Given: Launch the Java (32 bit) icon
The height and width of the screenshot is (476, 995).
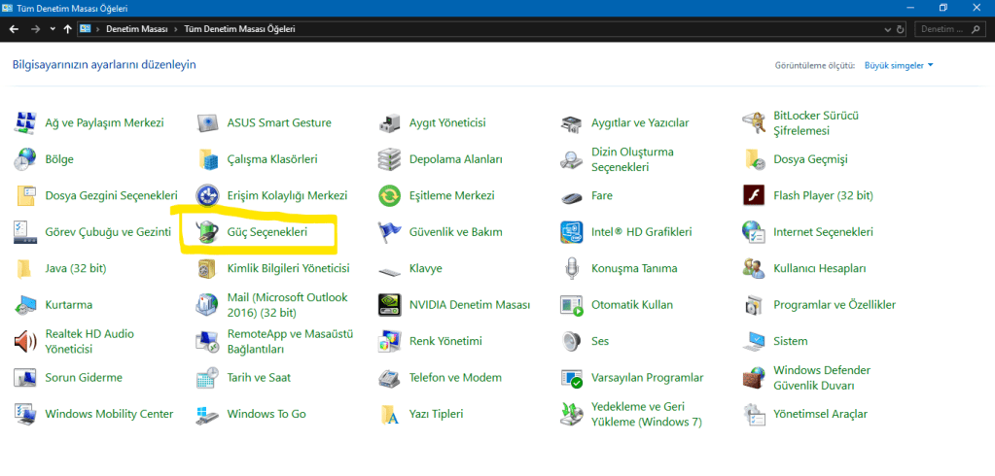Looking at the screenshot, I should [25, 268].
